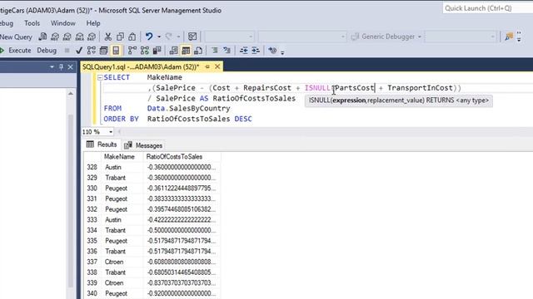Click the left panel vertical scrollbar thumb
This screenshot has height=299, width=533.
[x=71, y=201]
